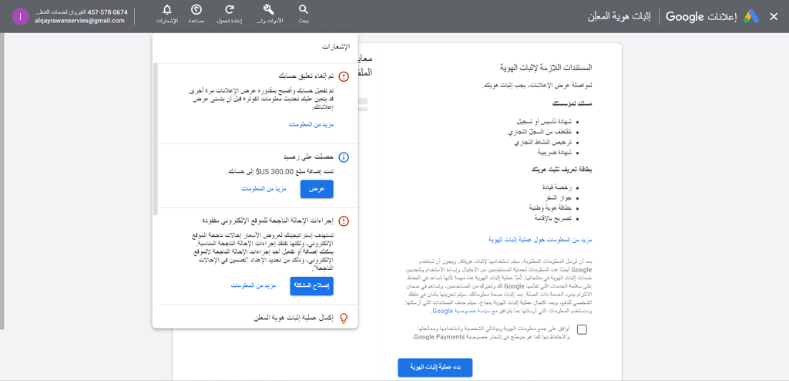Image resolution: width=789 pixels, height=381 pixels.
Task: Open 'مزيد من المعلومات' link next to fix button
Action: pos(254,285)
